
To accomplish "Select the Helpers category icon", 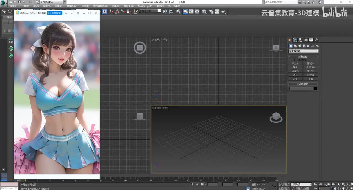I will [x=308, y=46].
